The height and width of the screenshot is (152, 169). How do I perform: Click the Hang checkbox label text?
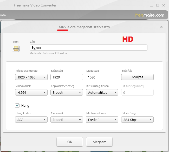click(25, 106)
